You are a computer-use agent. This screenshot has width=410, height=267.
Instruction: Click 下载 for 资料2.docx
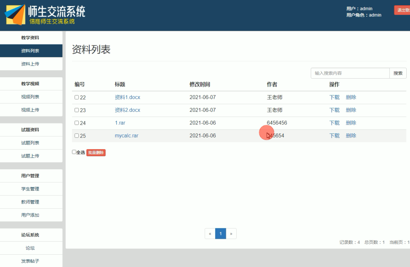pos(334,110)
